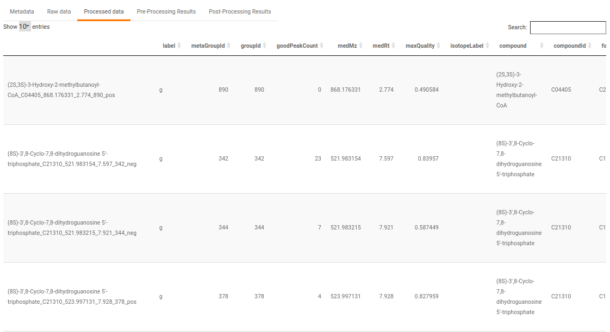
Task: Sort by maxQuality column arrows
Action: (x=438, y=46)
